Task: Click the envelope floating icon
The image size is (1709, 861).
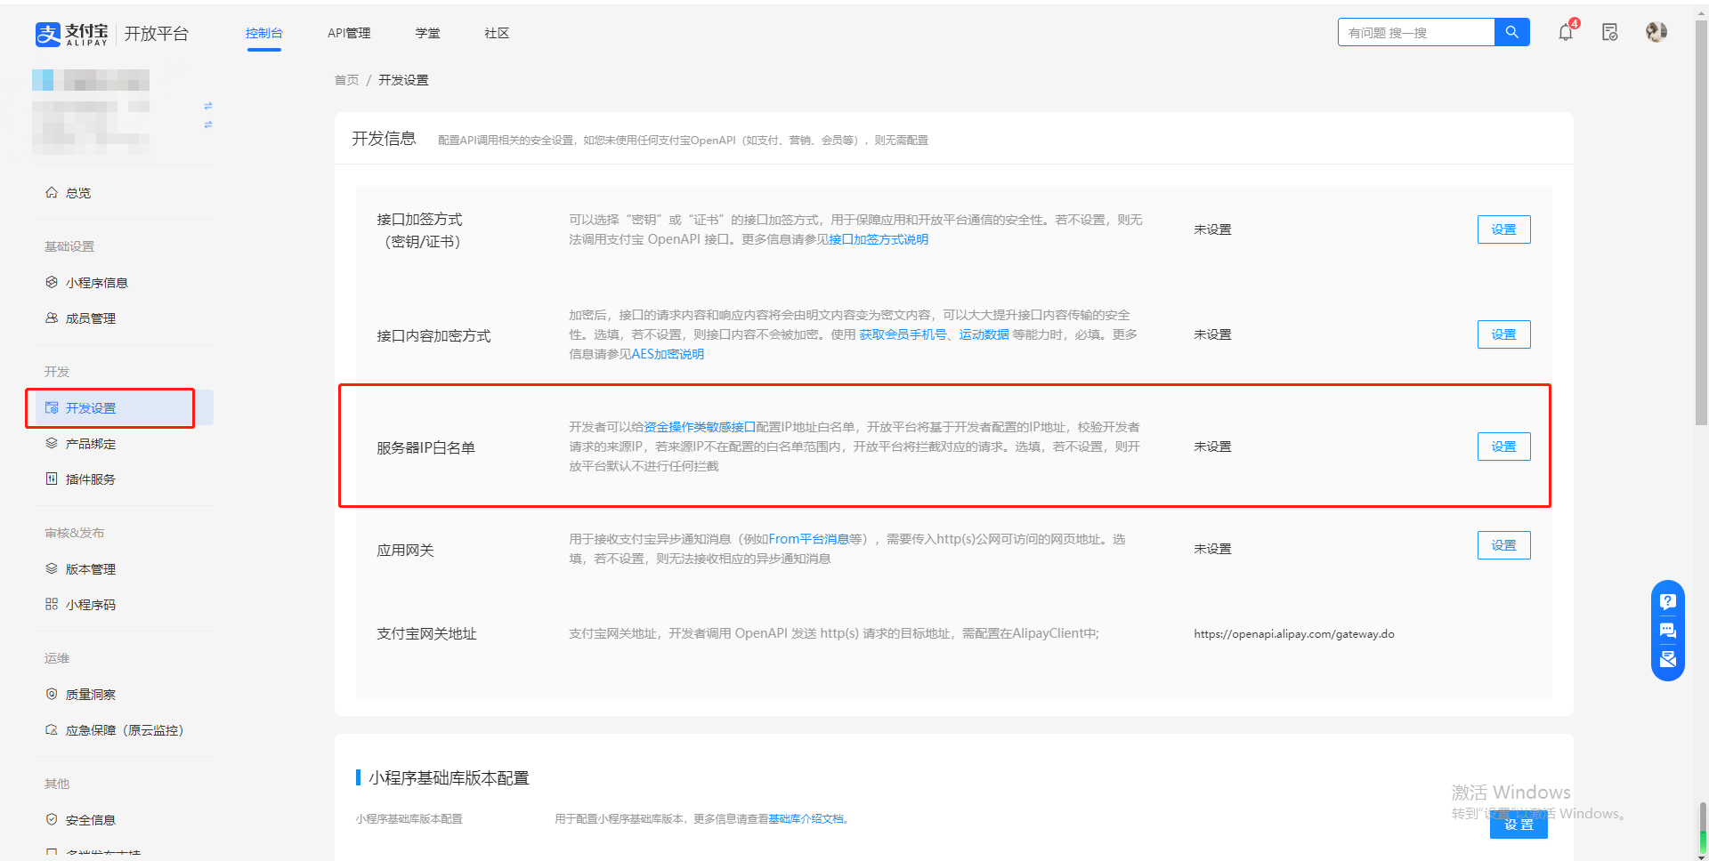Action: [x=1667, y=659]
